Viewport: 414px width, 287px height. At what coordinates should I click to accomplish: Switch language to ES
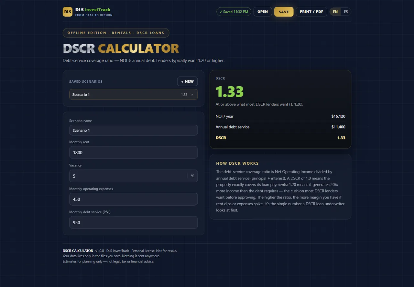click(346, 12)
